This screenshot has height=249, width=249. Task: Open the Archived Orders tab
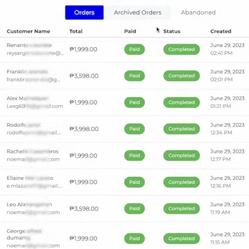tap(138, 12)
